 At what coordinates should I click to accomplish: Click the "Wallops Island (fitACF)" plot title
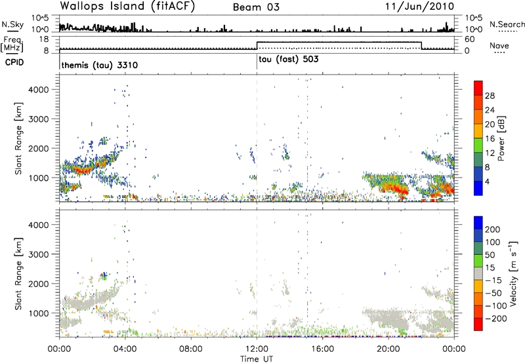127,7
